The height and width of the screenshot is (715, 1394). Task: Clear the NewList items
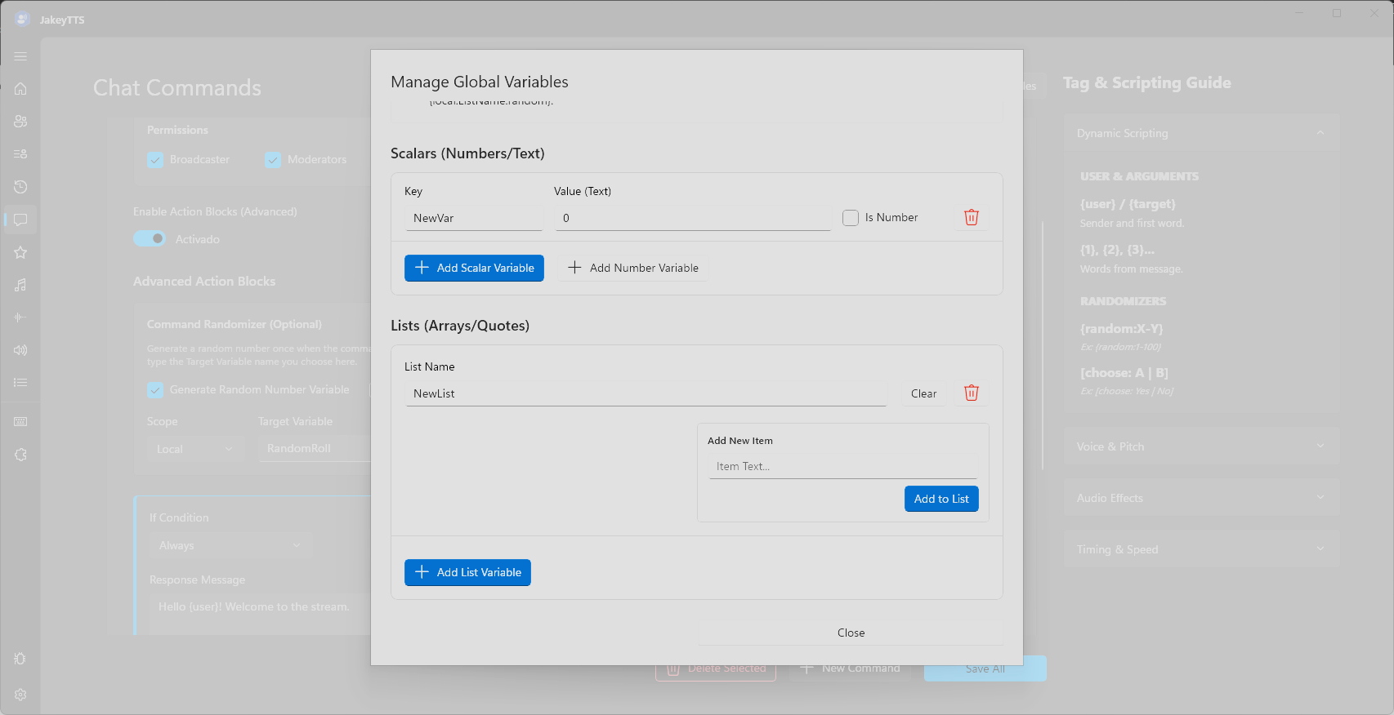pos(923,393)
